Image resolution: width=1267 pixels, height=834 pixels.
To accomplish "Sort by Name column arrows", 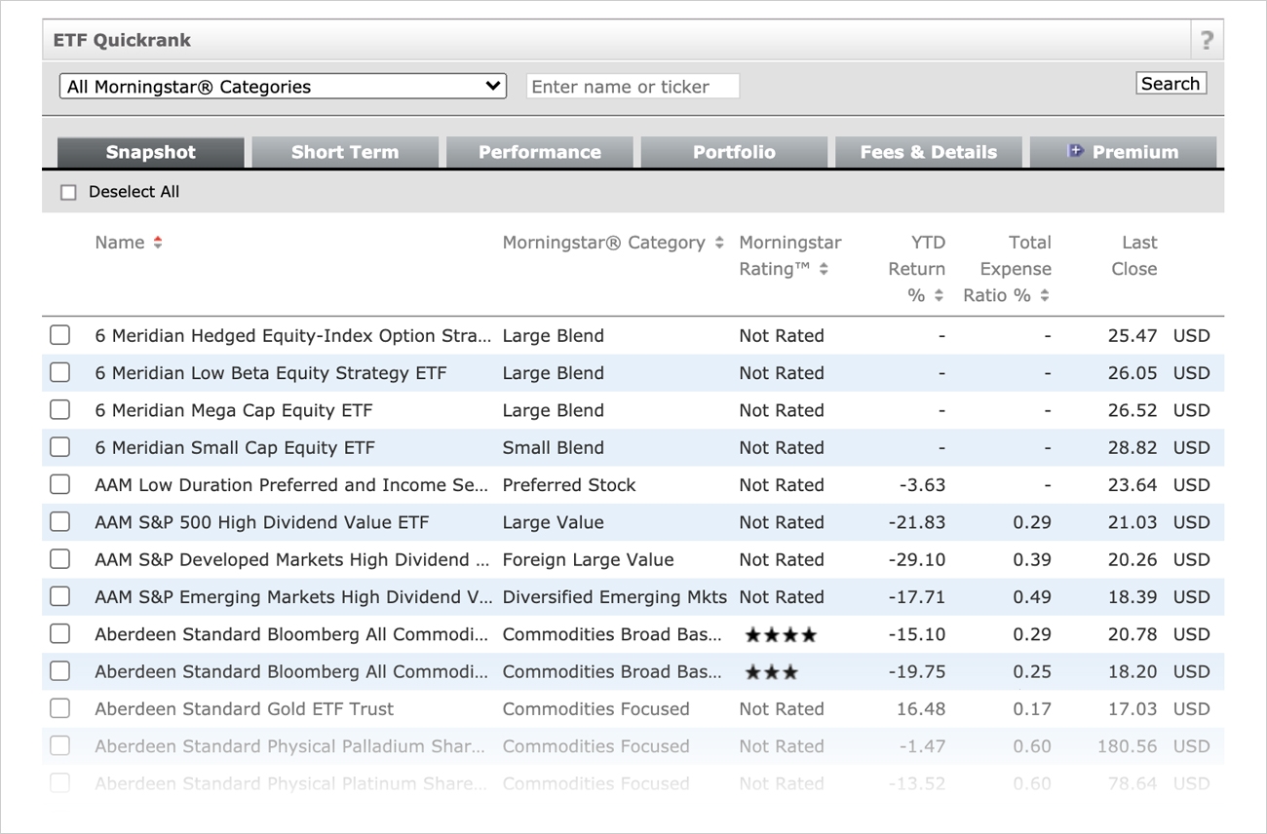I will pos(158,243).
